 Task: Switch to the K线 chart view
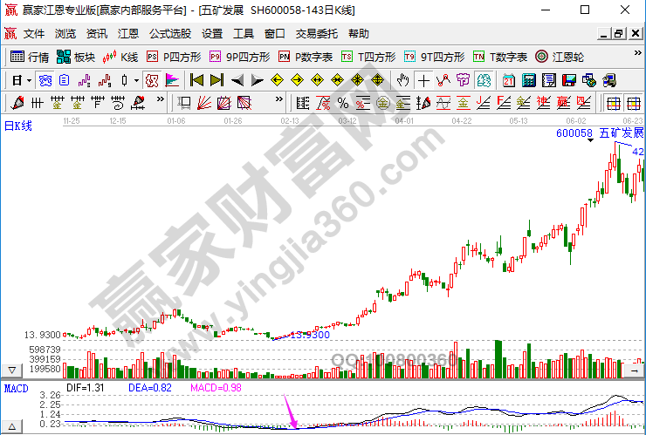120,57
